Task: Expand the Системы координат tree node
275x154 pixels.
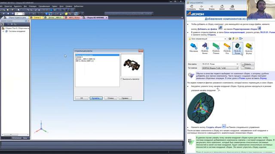Action: 3,31
